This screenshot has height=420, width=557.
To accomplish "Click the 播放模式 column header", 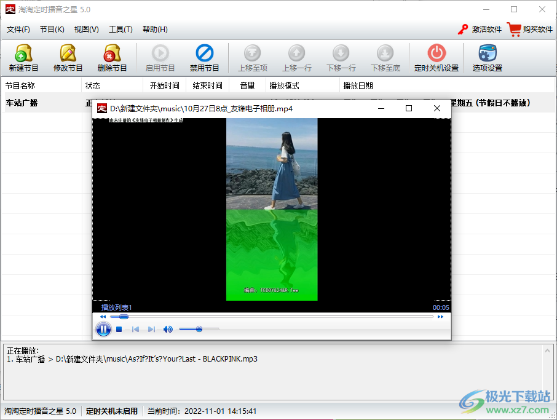I will 302,85.
